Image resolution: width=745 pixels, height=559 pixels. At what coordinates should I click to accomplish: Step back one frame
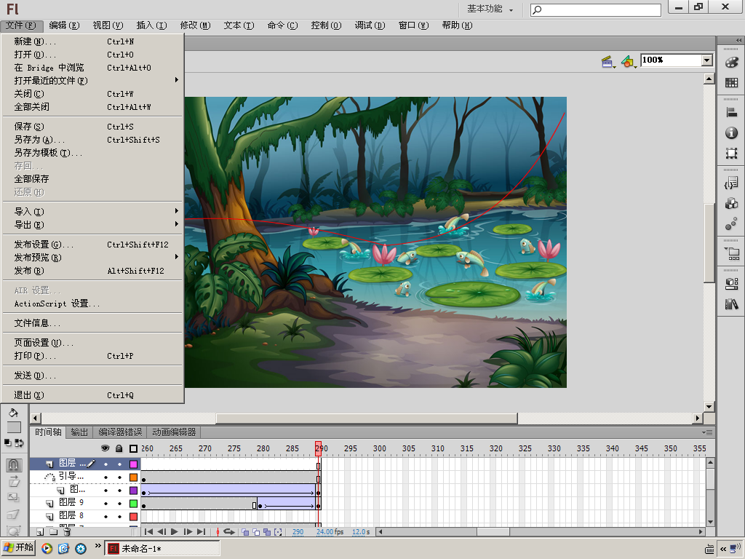[161, 532]
